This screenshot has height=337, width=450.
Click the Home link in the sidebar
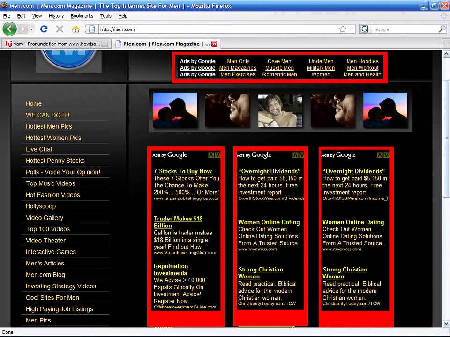[34, 104]
